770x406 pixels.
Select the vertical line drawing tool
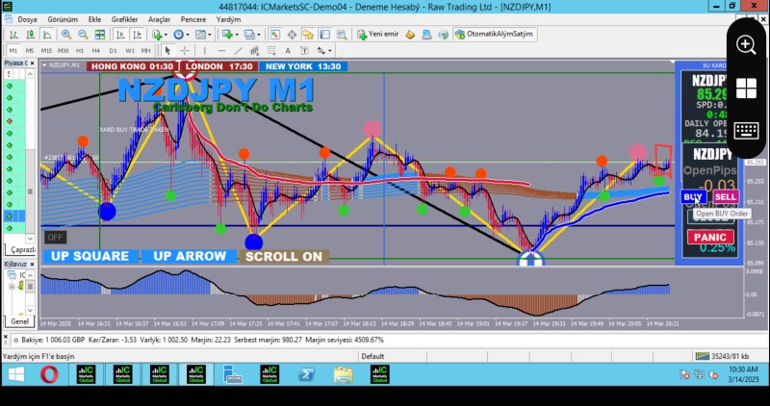click(205, 51)
